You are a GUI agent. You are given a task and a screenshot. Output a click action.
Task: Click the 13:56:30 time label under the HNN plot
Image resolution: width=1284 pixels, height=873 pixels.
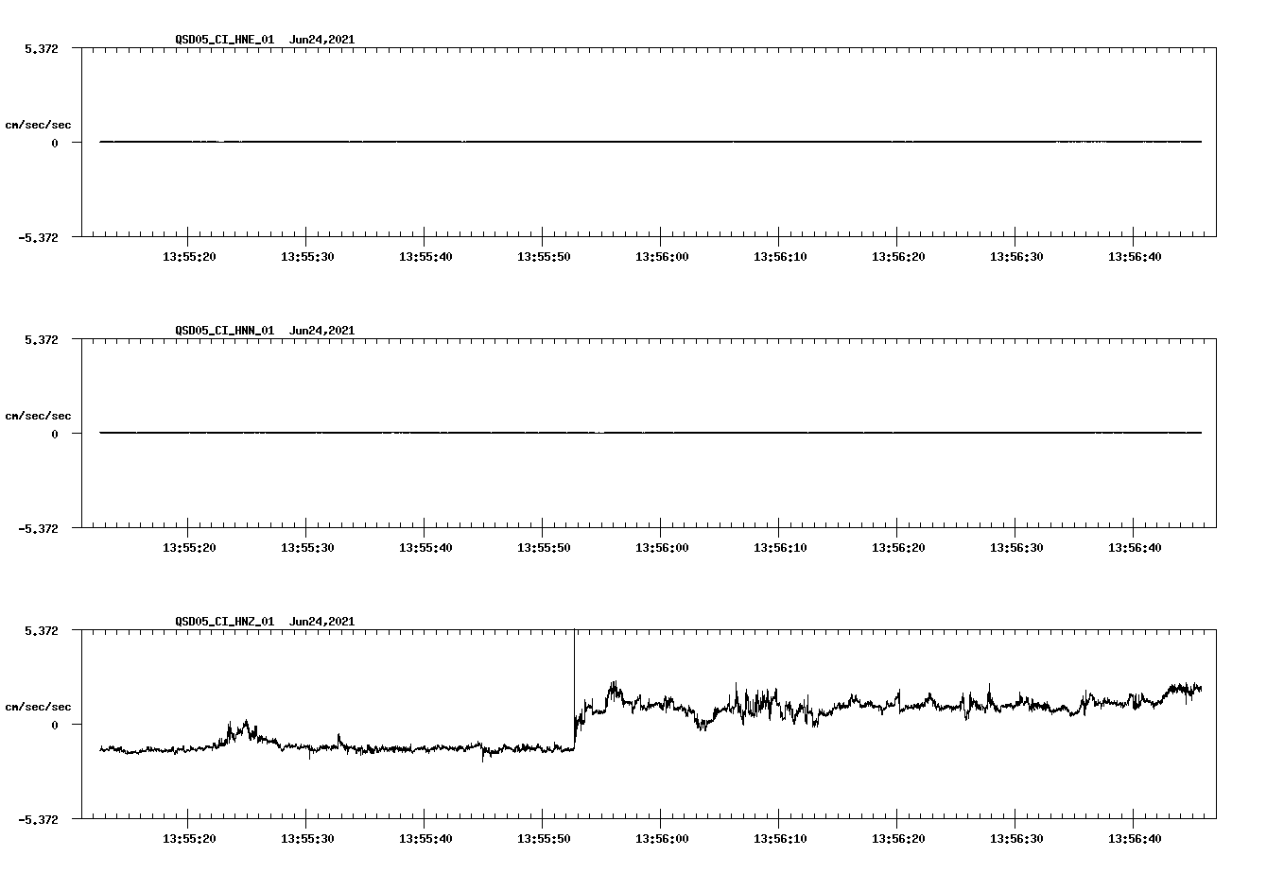(x=1016, y=547)
